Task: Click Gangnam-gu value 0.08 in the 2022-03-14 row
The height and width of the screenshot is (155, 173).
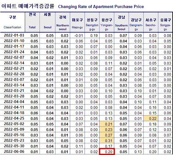Action: point(138,85)
